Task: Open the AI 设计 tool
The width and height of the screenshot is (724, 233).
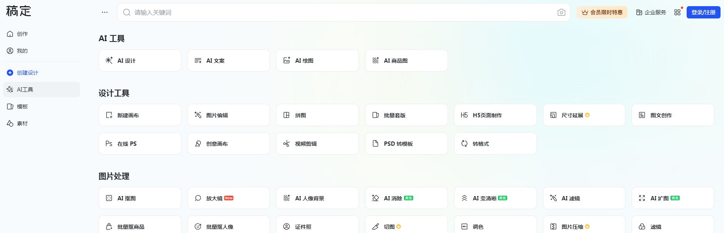Action: click(x=140, y=60)
